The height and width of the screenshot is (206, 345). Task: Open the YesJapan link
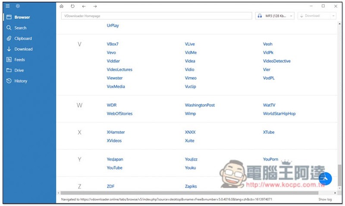(x=115, y=159)
